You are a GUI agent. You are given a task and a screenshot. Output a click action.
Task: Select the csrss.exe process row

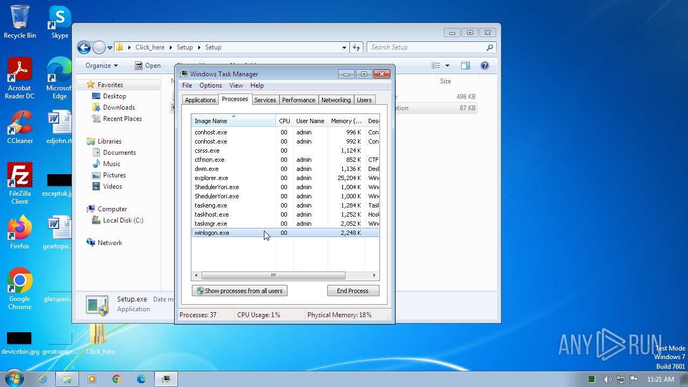[285, 150]
